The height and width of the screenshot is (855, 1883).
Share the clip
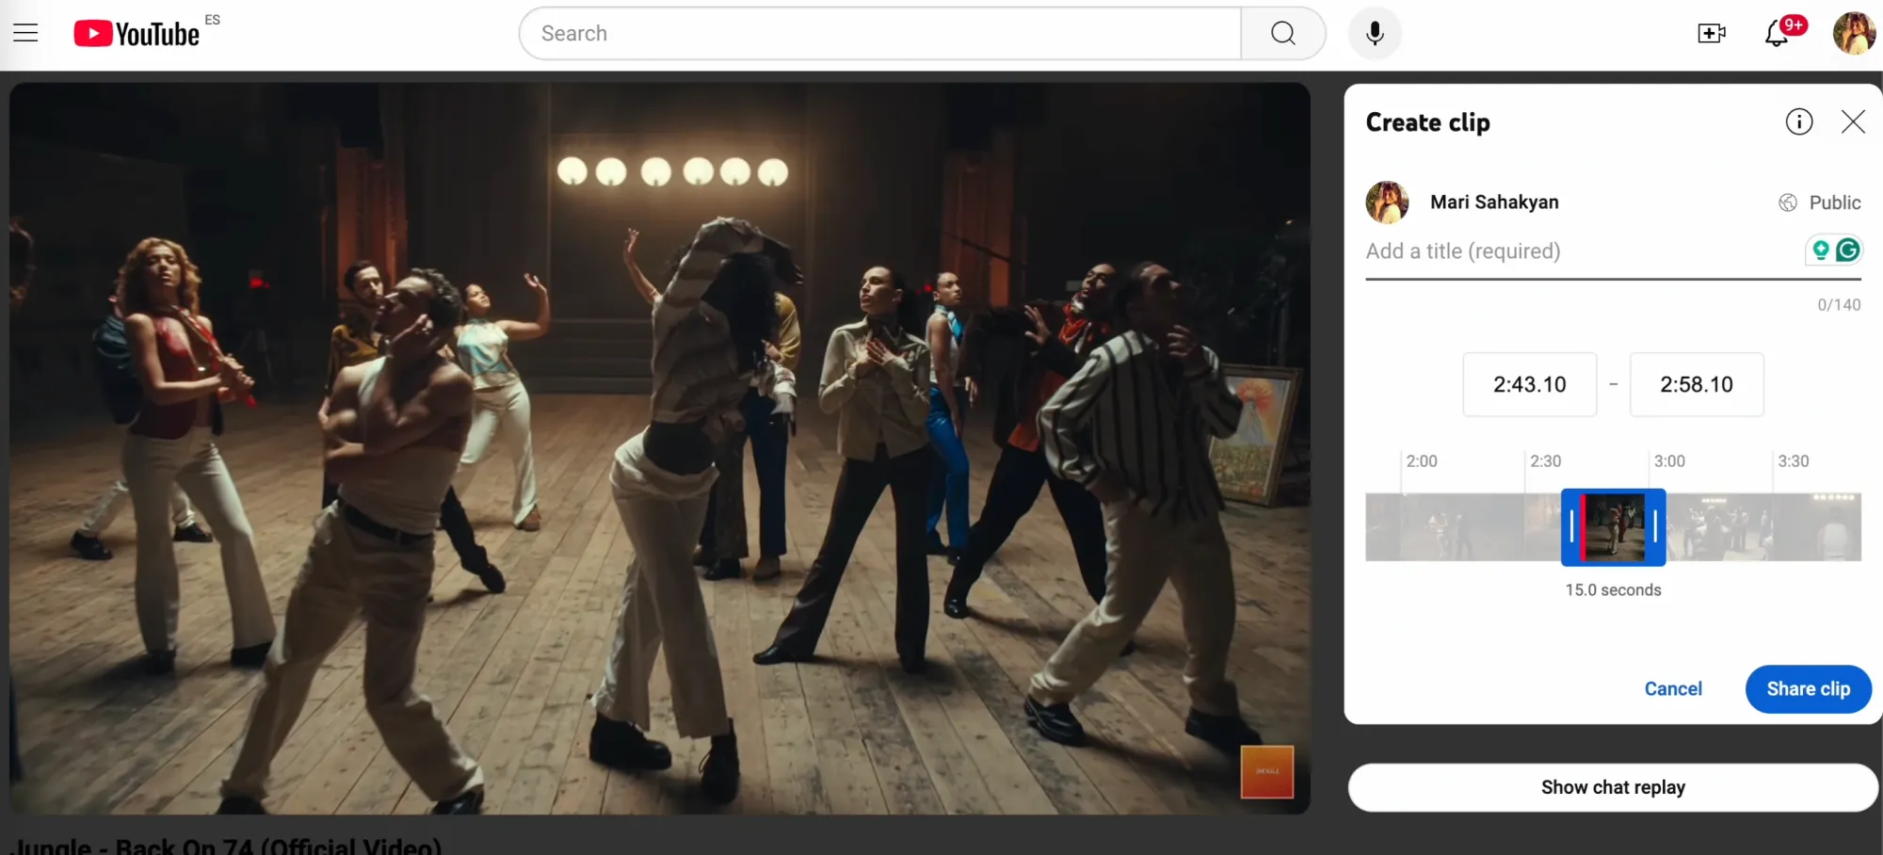point(1807,688)
